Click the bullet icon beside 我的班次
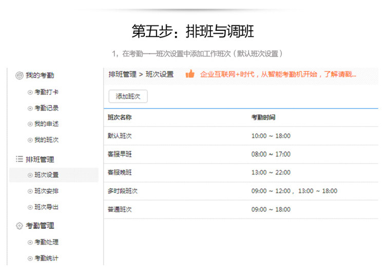Viewport: 385px width, 275px height. [x=30, y=140]
